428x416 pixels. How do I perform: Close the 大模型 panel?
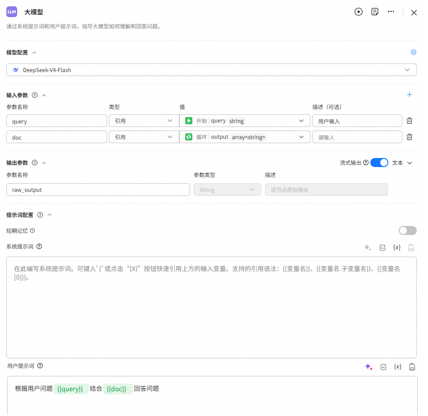click(414, 13)
